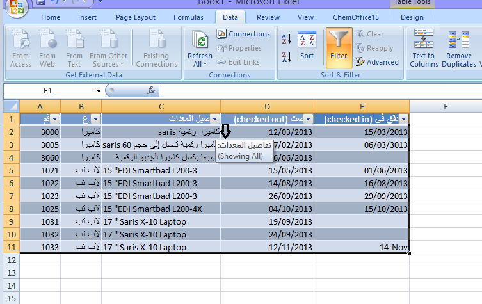
Task: Open checked in column filter dropdown
Action: click(403, 119)
